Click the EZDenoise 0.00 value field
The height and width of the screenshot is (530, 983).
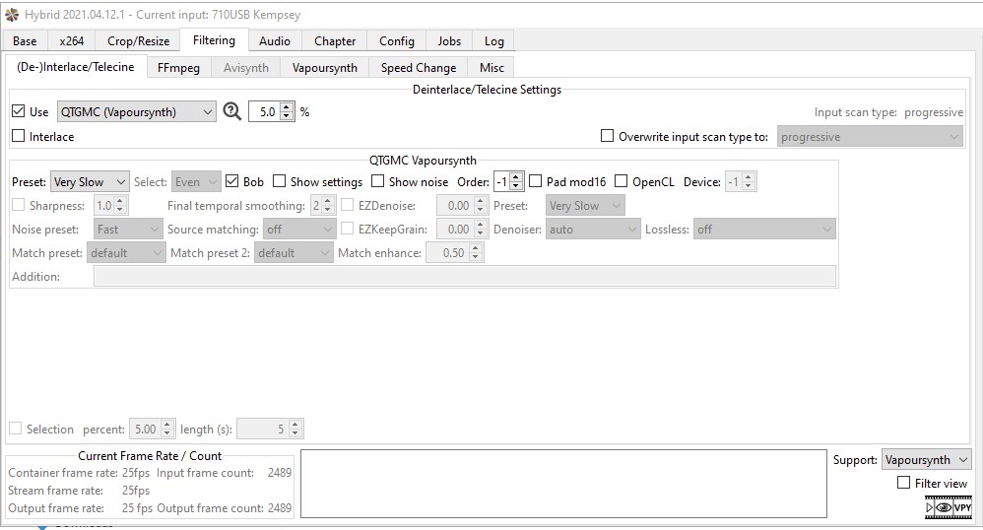pyautogui.click(x=461, y=206)
